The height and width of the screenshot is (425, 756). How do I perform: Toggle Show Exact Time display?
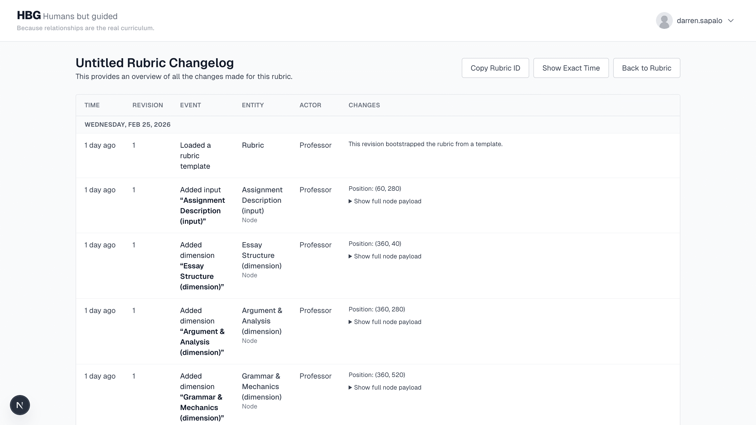571,68
